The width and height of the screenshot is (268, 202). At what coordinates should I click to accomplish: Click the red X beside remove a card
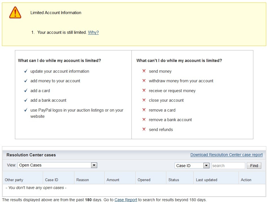144,110
